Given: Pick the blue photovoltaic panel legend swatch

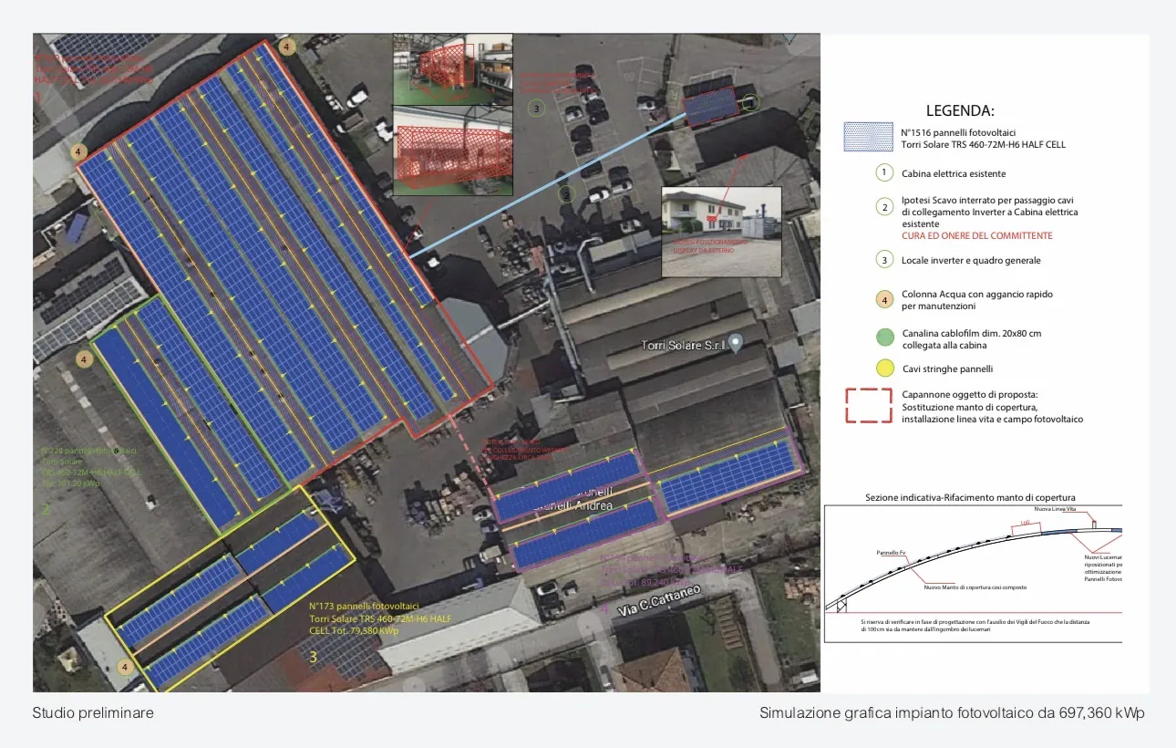Looking at the screenshot, I should click(x=869, y=137).
